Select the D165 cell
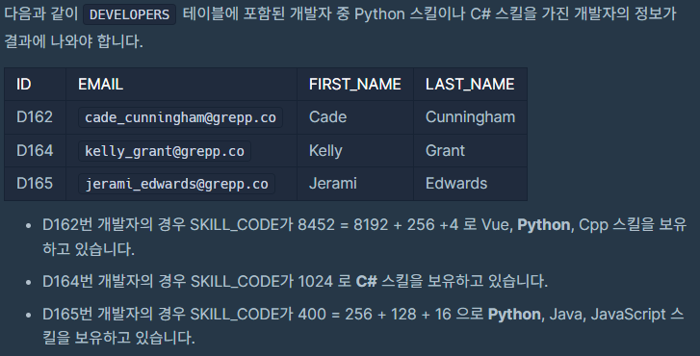The height and width of the screenshot is (356, 700). (x=35, y=184)
